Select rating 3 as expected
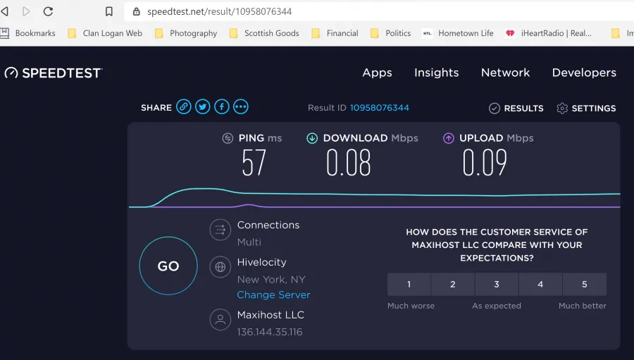The width and height of the screenshot is (634, 360). pos(497,285)
